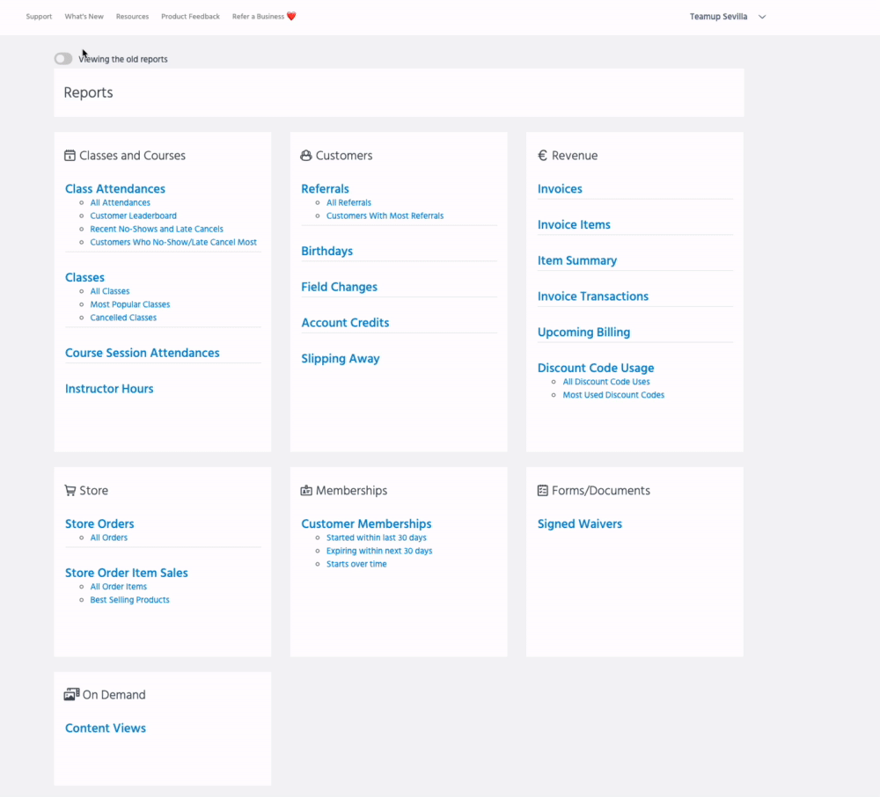Open the Best Selling Products report
Image resolution: width=880 pixels, height=797 pixels.
click(x=129, y=600)
